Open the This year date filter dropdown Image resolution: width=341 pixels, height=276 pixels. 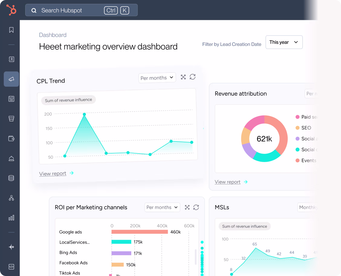click(x=284, y=42)
